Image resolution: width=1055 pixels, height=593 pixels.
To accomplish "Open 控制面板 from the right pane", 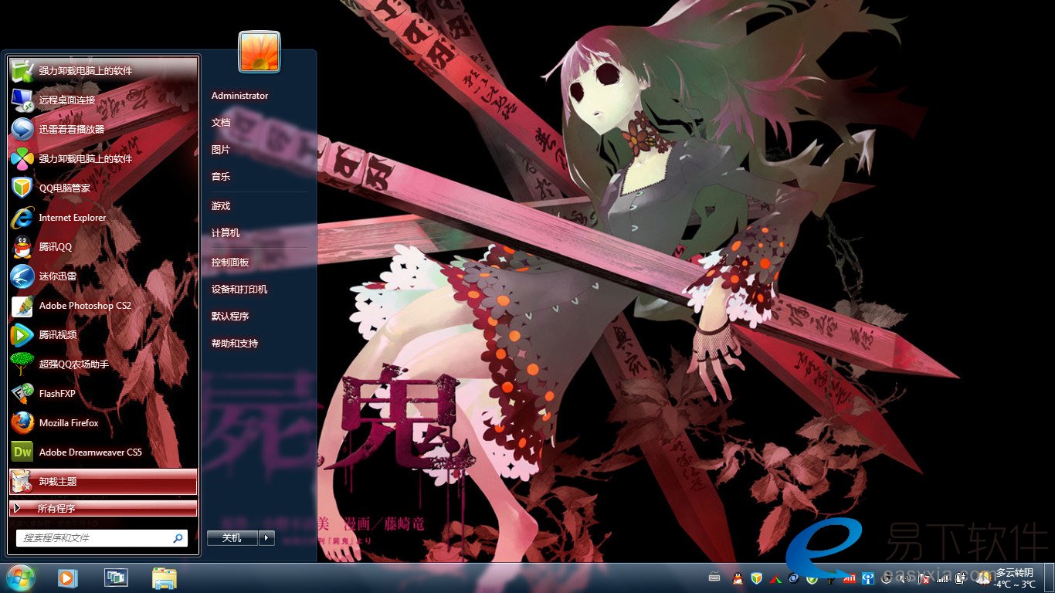I will pos(230,263).
